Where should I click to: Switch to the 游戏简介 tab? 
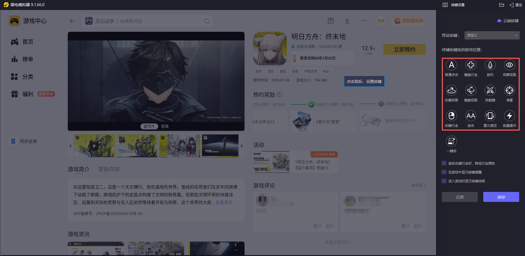pos(79,169)
